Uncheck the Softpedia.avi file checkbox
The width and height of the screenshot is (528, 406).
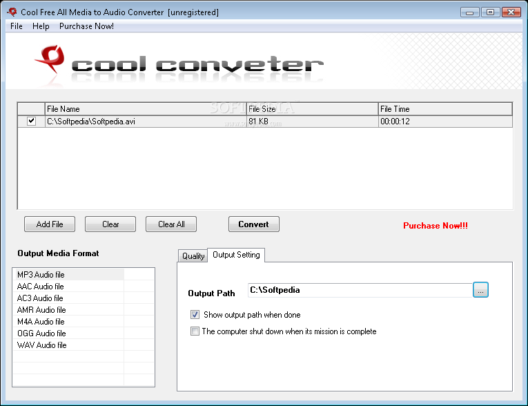31,121
